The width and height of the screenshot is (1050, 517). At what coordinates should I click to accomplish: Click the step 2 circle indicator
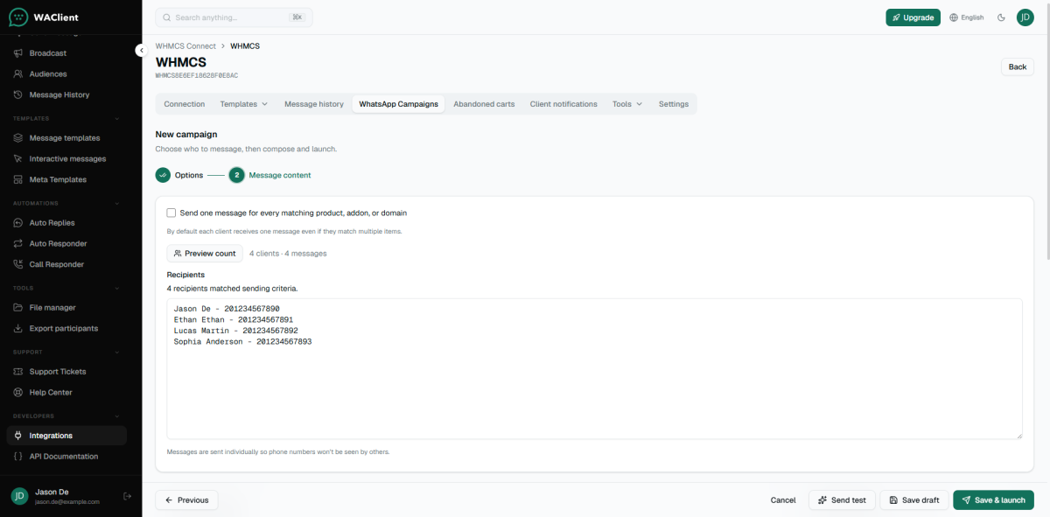tap(236, 175)
